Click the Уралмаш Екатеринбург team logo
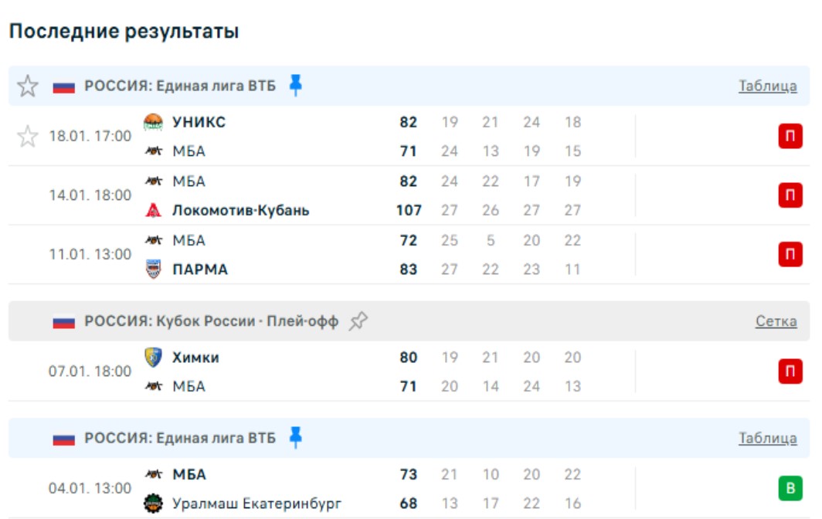Screen dimensions: 822x519 [x=154, y=504]
